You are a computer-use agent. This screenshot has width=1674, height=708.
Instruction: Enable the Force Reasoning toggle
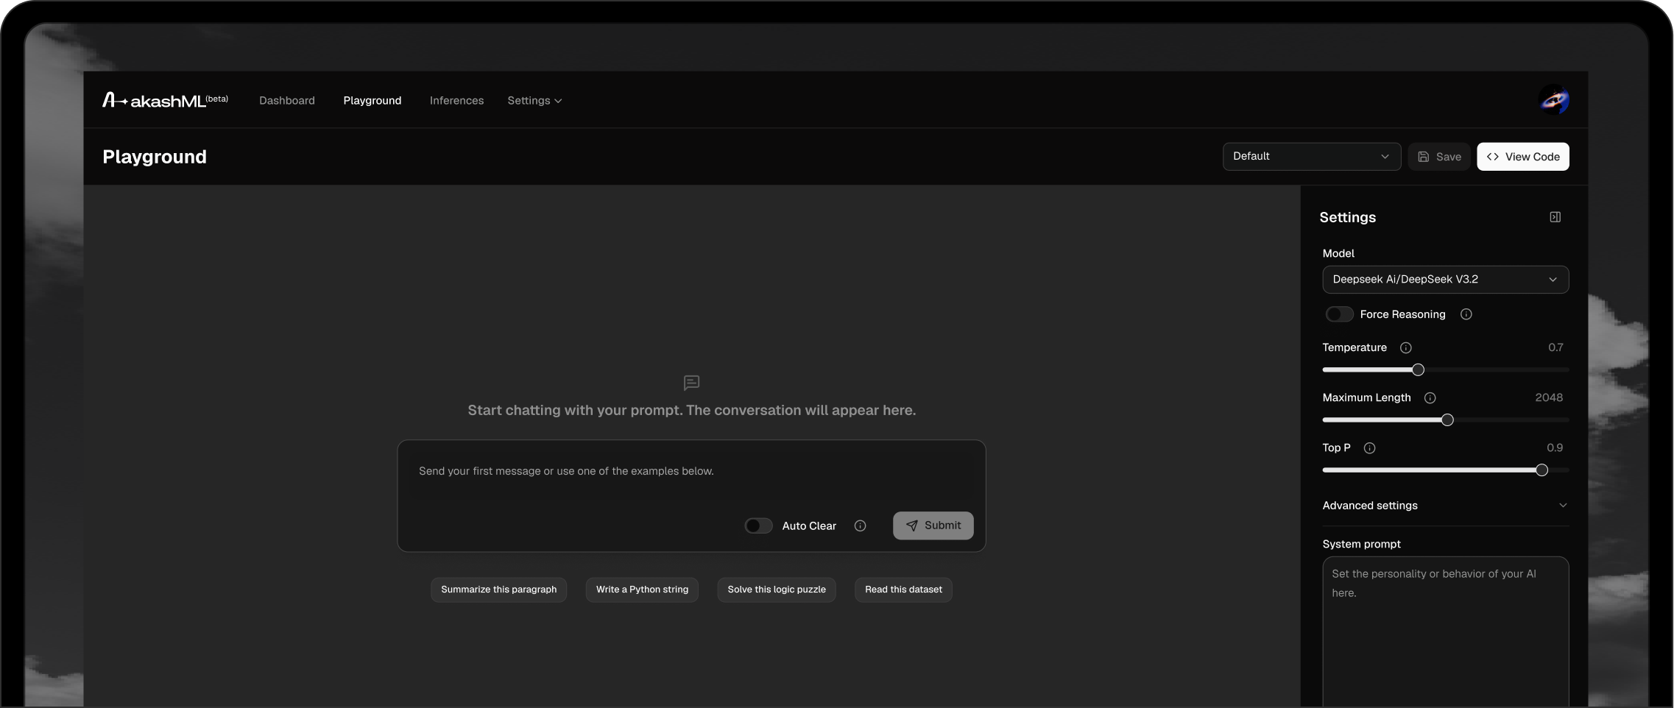(1339, 314)
